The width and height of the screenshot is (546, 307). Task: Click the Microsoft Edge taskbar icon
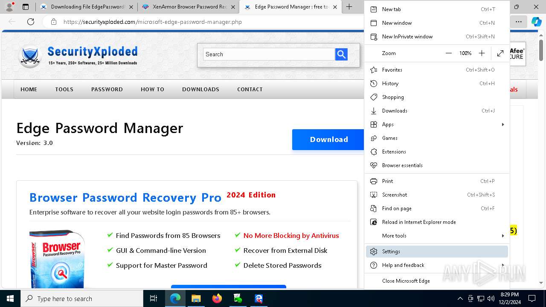click(175, 298)
